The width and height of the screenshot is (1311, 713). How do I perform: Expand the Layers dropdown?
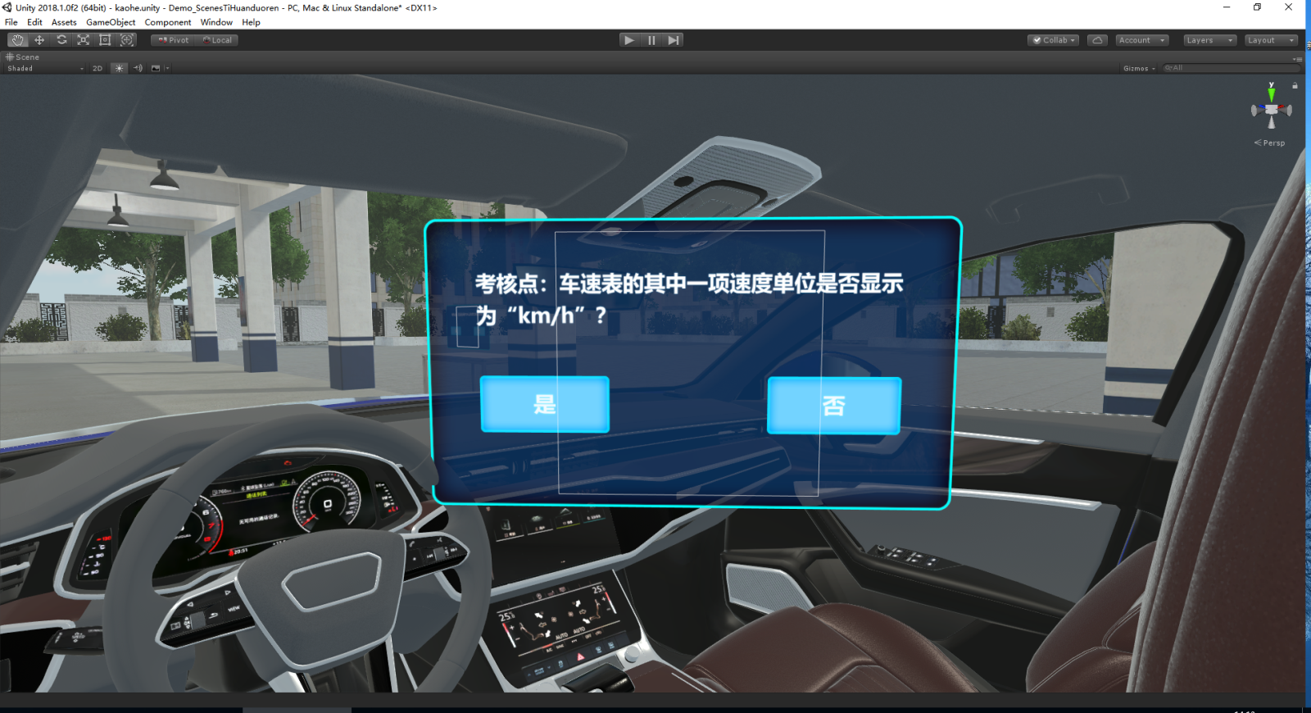1209,40
